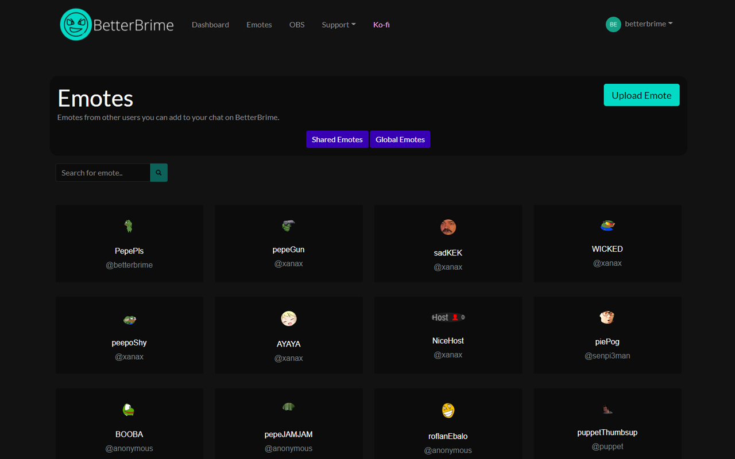Go to the Dashboard page
This screenshot has width=735, height=459.
[x=210, y=25]
